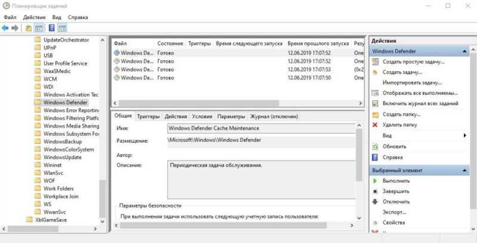Click the Отключить down-arrow icon
477x243 pixels.
[375, 202]
